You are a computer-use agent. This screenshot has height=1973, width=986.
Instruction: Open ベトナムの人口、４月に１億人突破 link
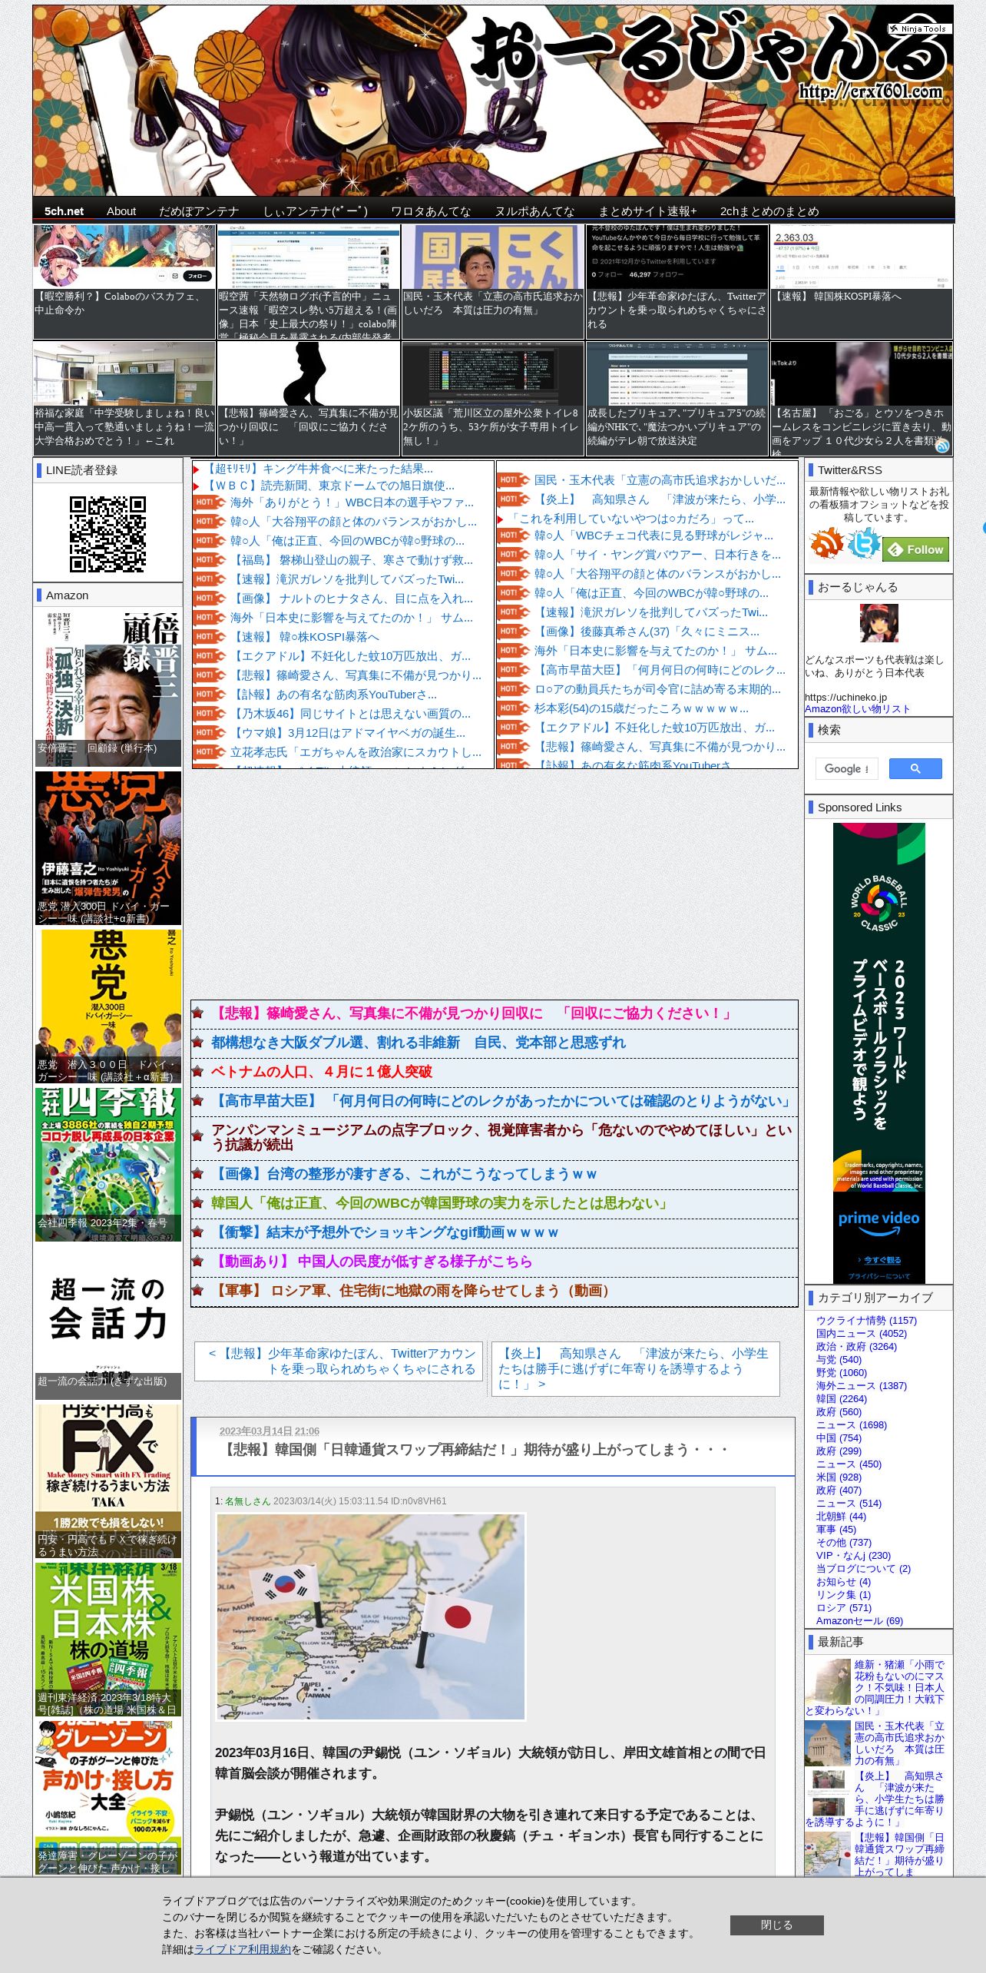pos(322,1072)
